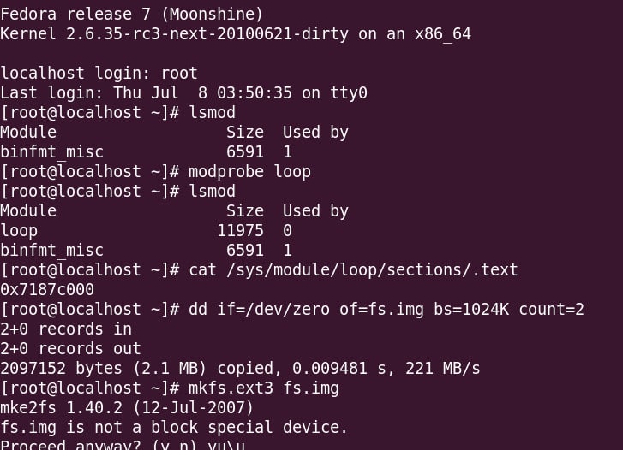
Task: Click the tty0 text in Last login line
Action: coord(349,93)
